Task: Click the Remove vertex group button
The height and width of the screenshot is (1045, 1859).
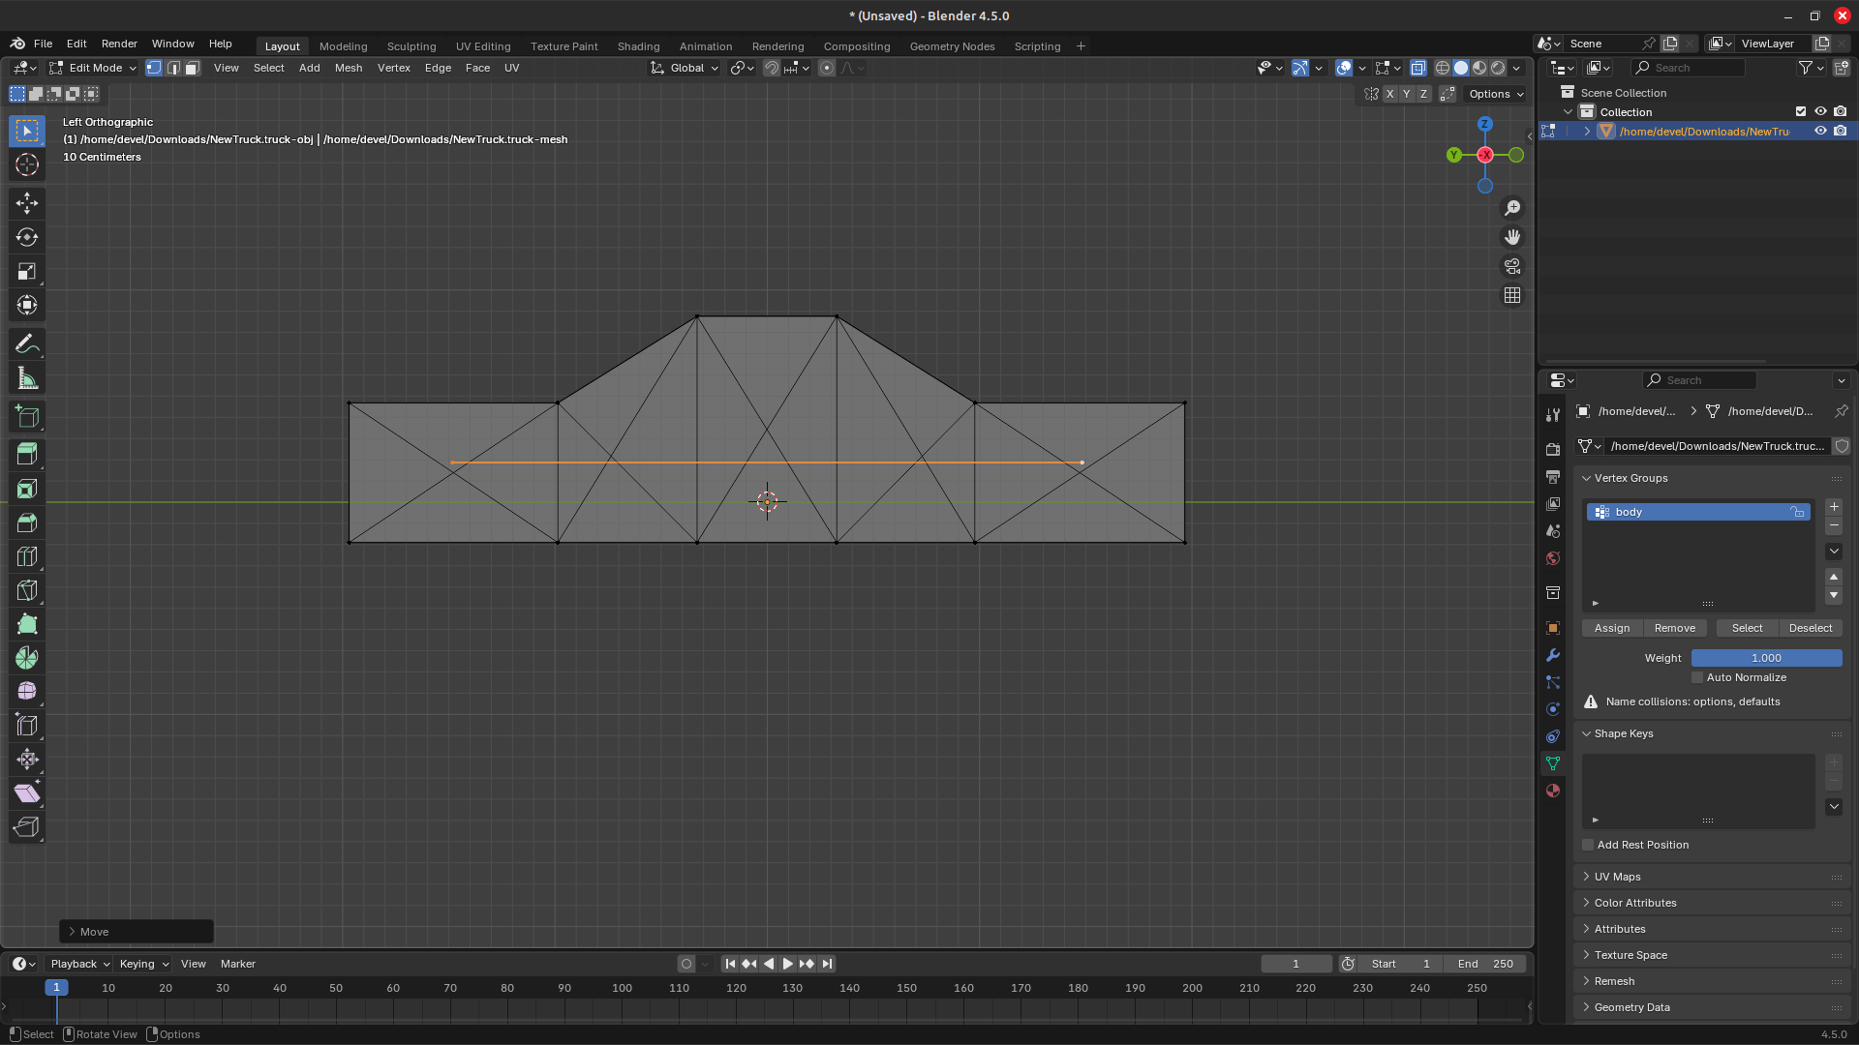Action: point(1674,628)
